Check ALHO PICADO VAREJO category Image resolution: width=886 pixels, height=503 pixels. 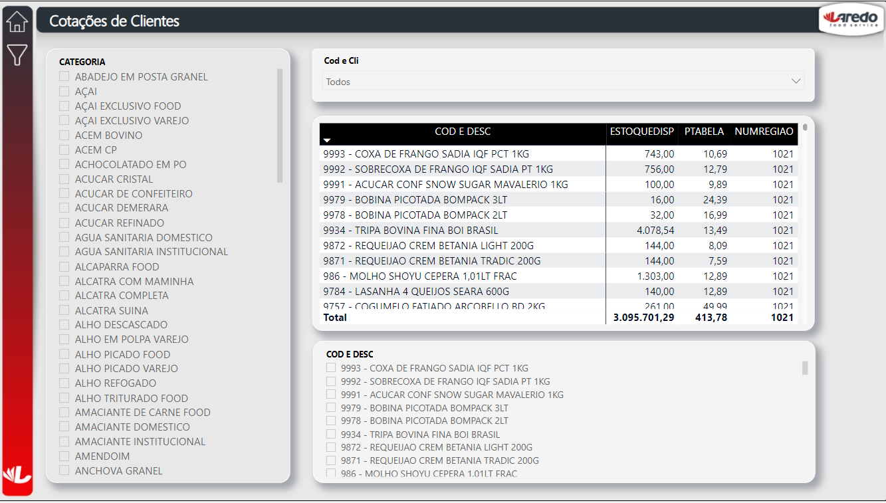tap(64, 368)
